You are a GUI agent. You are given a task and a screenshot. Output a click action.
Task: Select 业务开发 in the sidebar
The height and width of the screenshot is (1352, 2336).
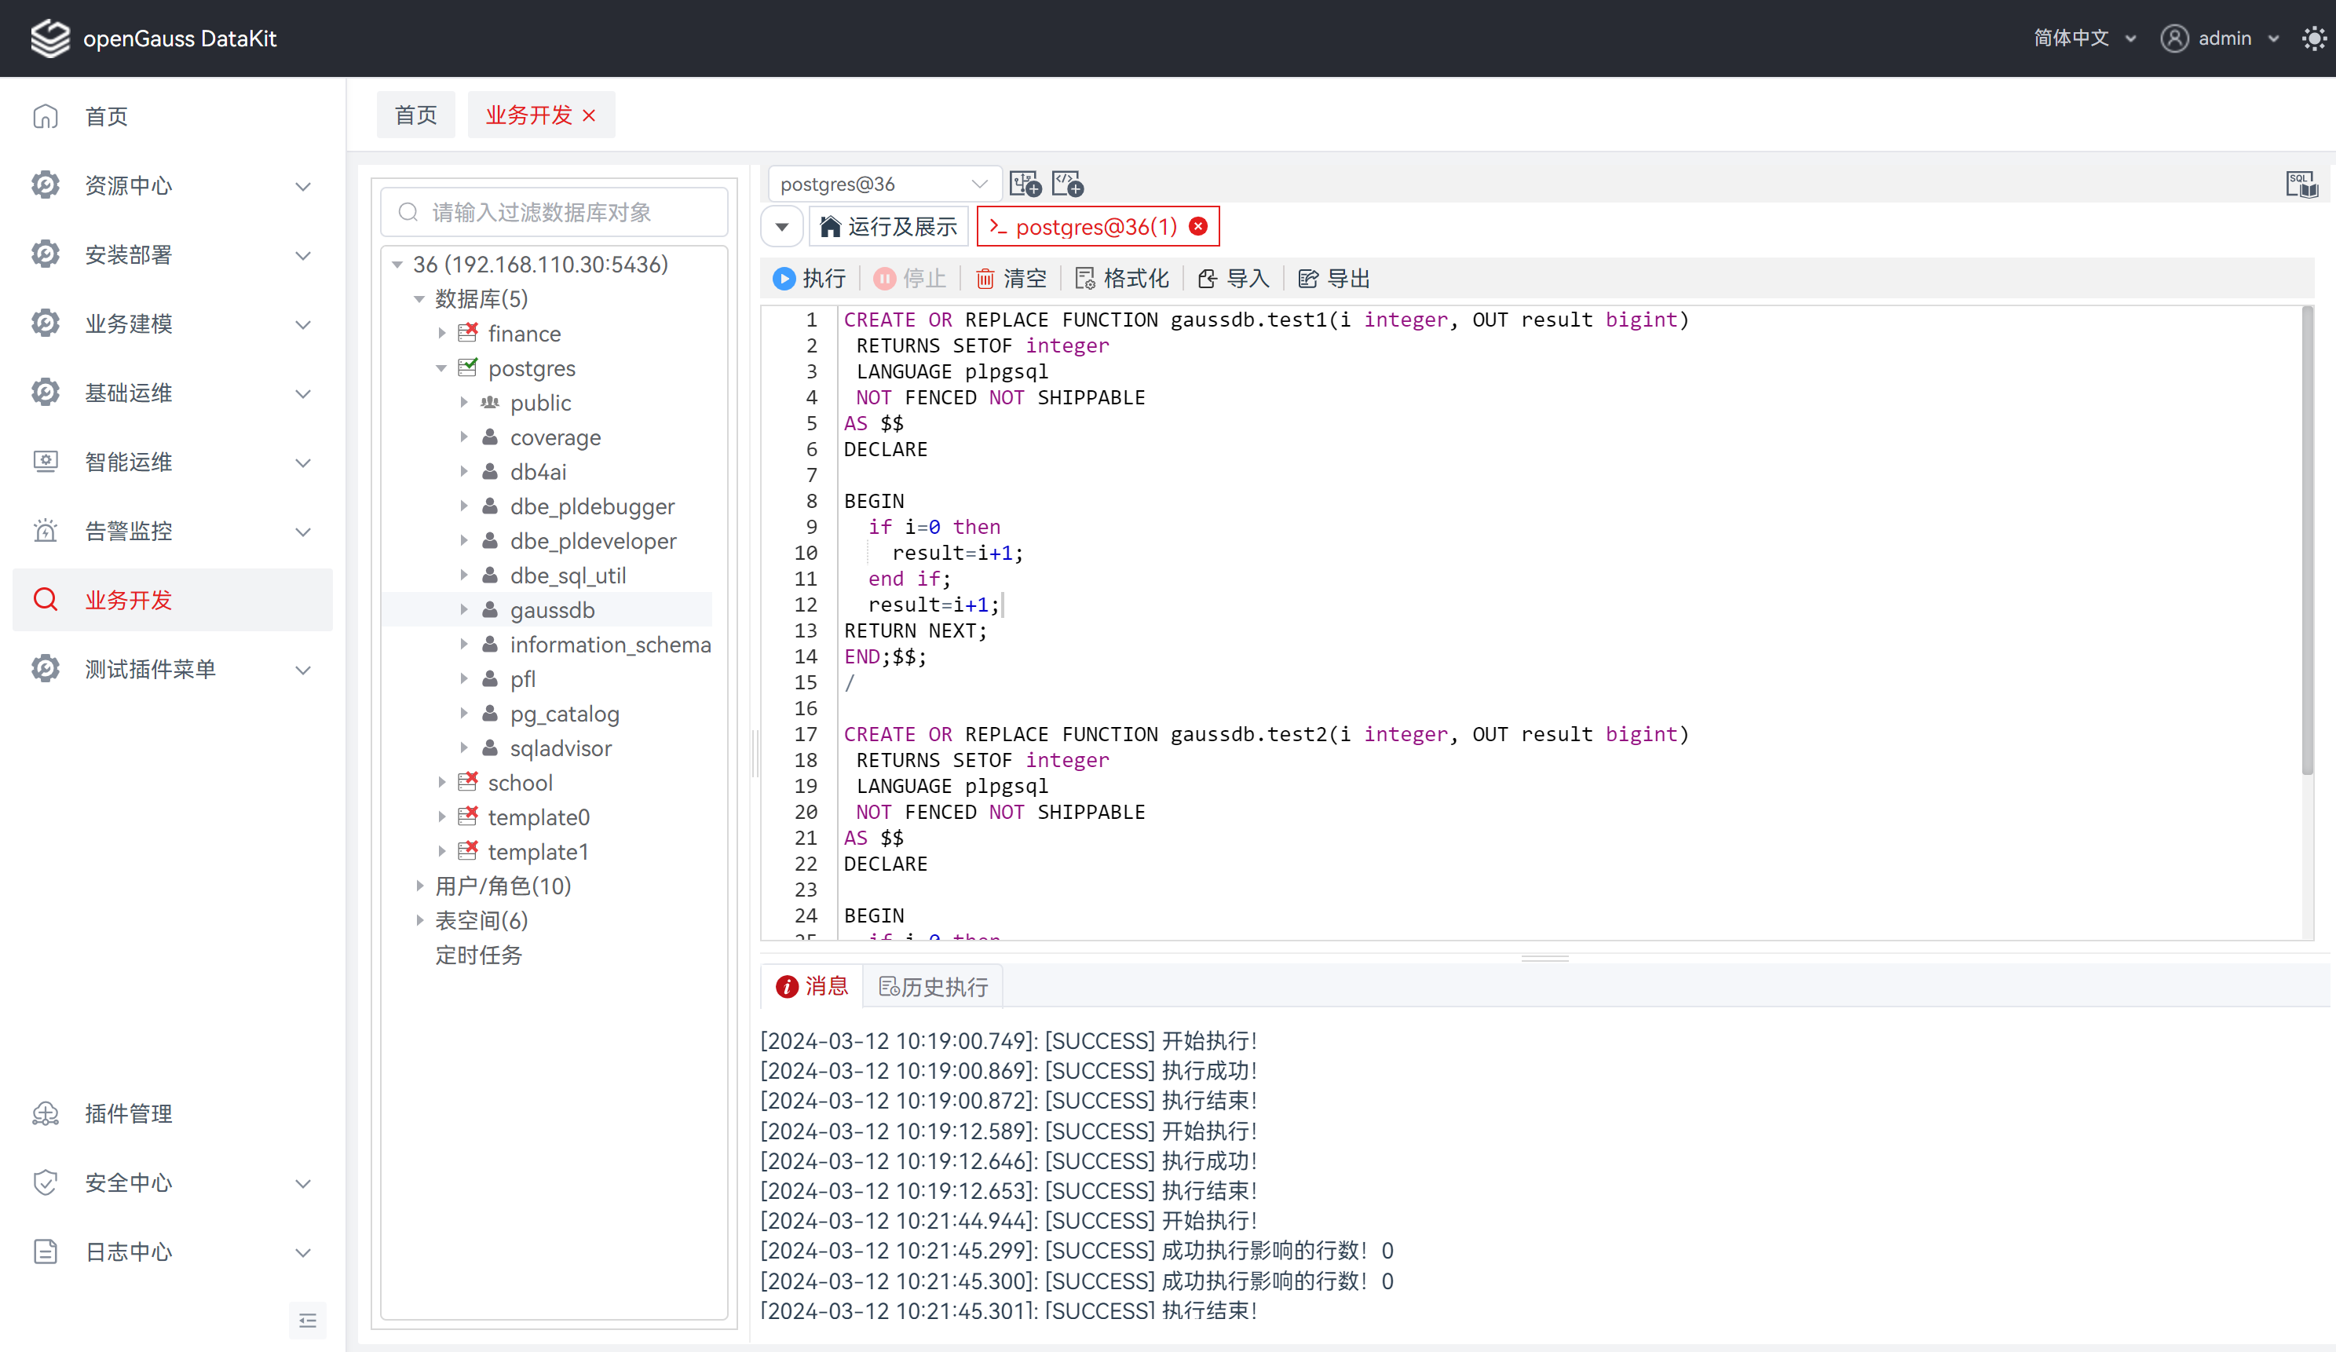[173, 600]
